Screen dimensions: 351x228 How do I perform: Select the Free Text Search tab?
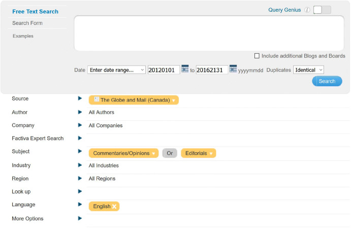(35, 11)
